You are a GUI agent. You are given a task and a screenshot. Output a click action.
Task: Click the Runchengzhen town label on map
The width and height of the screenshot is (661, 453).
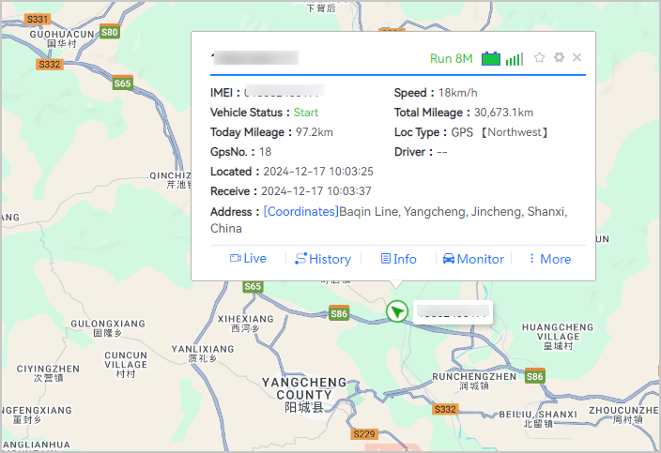coord(474,376)
